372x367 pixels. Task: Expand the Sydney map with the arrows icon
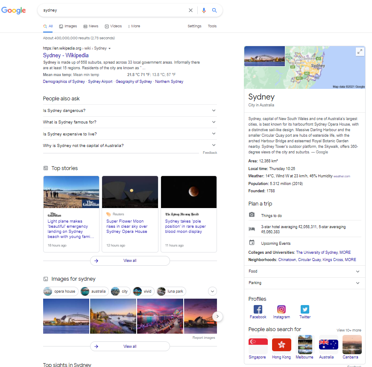coord(360,52)
